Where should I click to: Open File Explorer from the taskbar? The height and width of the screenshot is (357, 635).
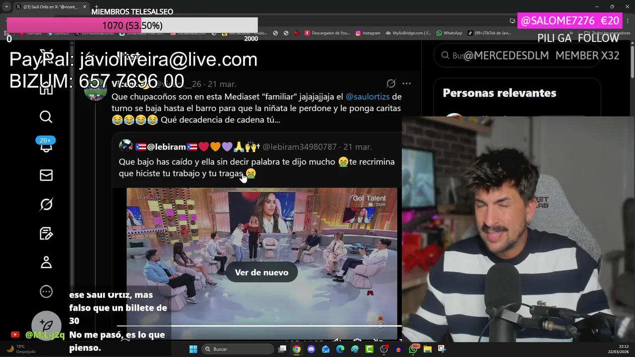tap(427, 349)
